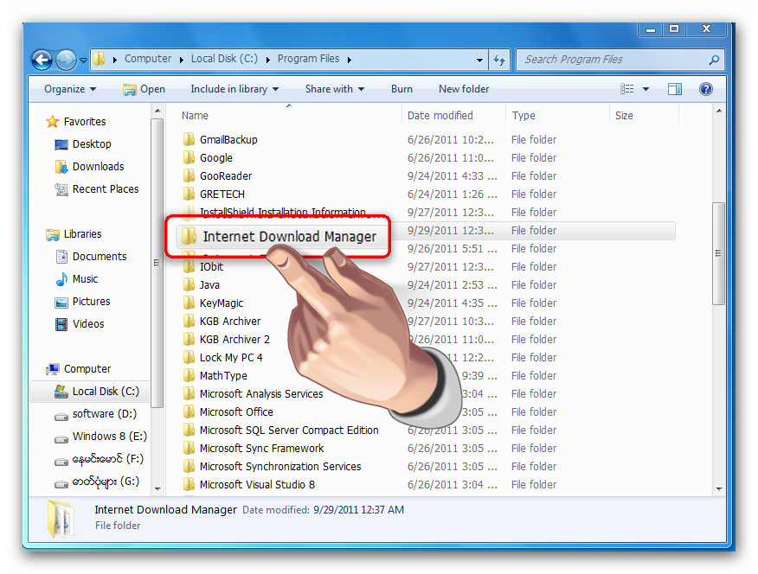Screen dimensions: 758x574
Task: Click the GooReader folder icon
Action: pos(189,175)
